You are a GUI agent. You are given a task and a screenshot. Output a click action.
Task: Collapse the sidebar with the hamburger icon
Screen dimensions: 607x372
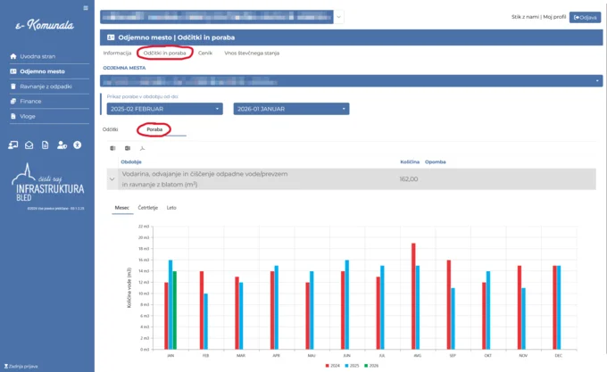tap(86, 8)
